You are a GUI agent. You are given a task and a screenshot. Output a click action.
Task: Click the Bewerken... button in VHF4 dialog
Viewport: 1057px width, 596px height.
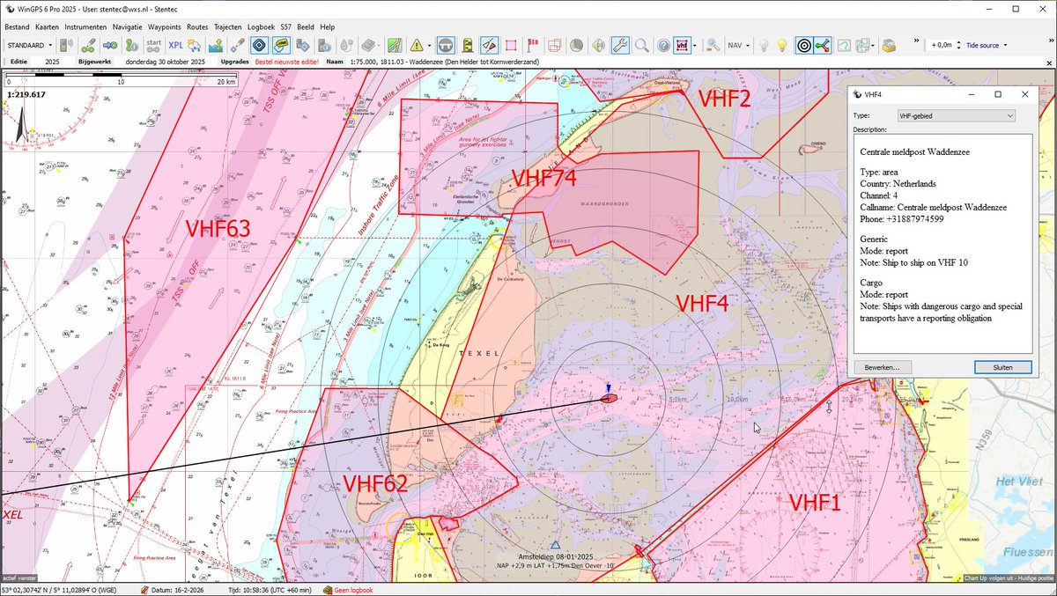882,367
